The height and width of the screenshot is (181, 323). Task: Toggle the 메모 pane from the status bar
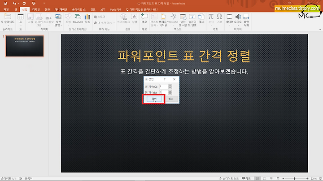(x=246, y=178)
